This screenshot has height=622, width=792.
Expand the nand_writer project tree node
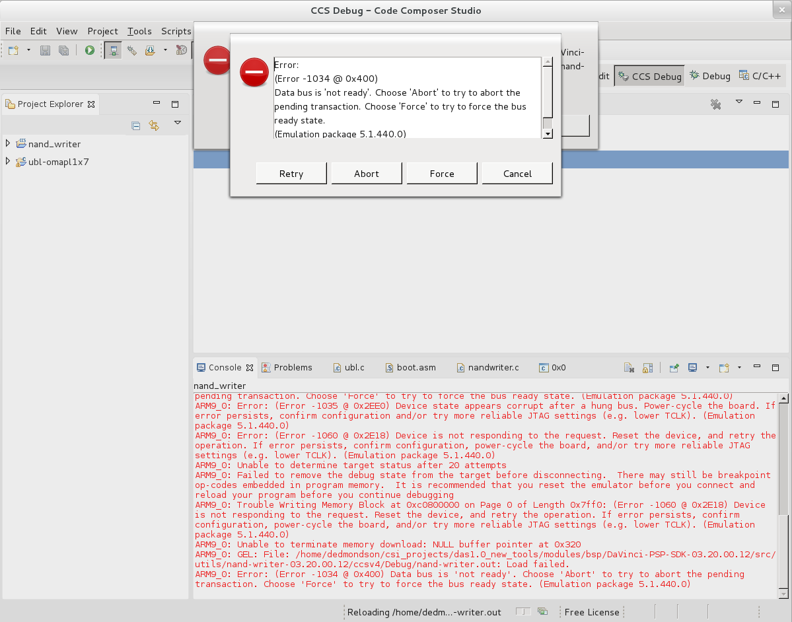pos(7,143)
